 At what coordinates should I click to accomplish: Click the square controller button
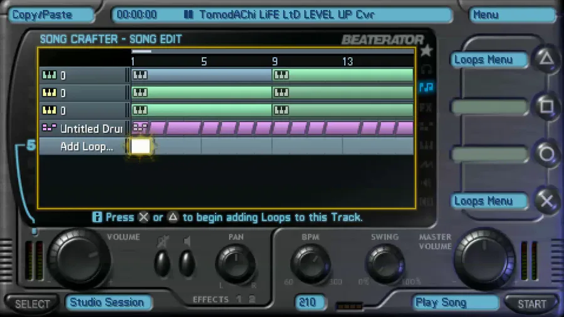pyautogui.click(x=546, y=106)
